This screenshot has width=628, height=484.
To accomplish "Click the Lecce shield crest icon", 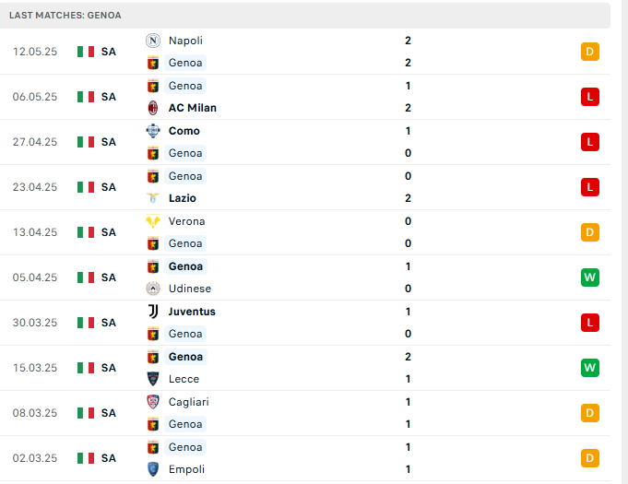I will pyautogui.click(x=152, y=379).
